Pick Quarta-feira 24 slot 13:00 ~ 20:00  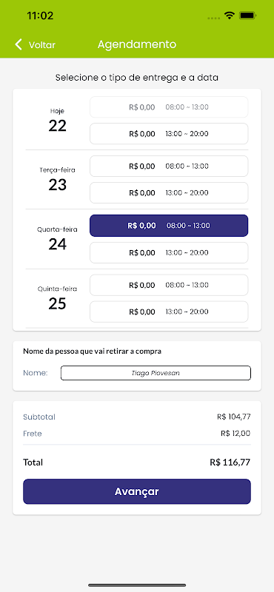click(169, 252)
